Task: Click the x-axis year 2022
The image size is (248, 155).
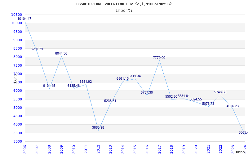Action: pos(220,149)
